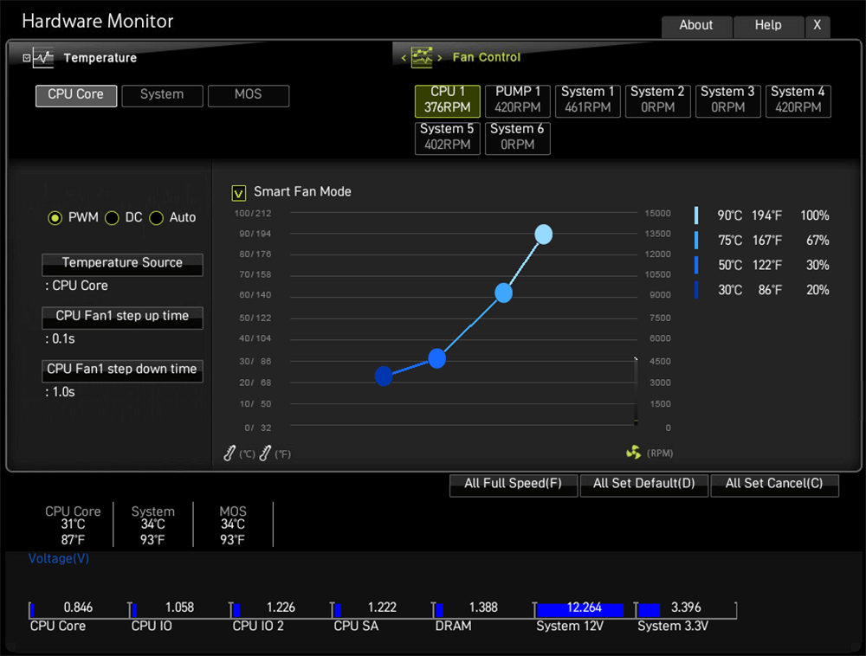
Task: Select the PUMP 1 fan tab
Action: tap(518, 100)
